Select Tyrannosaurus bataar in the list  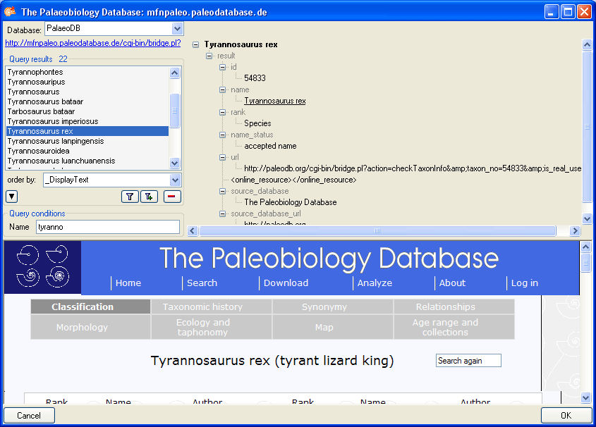(x=87, y=101)
